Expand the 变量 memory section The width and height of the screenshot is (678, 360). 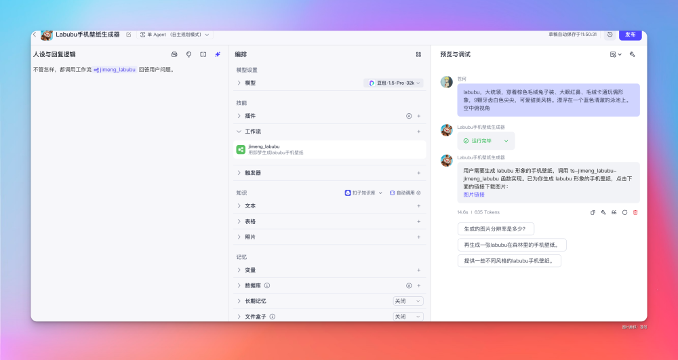click(239, 270)
